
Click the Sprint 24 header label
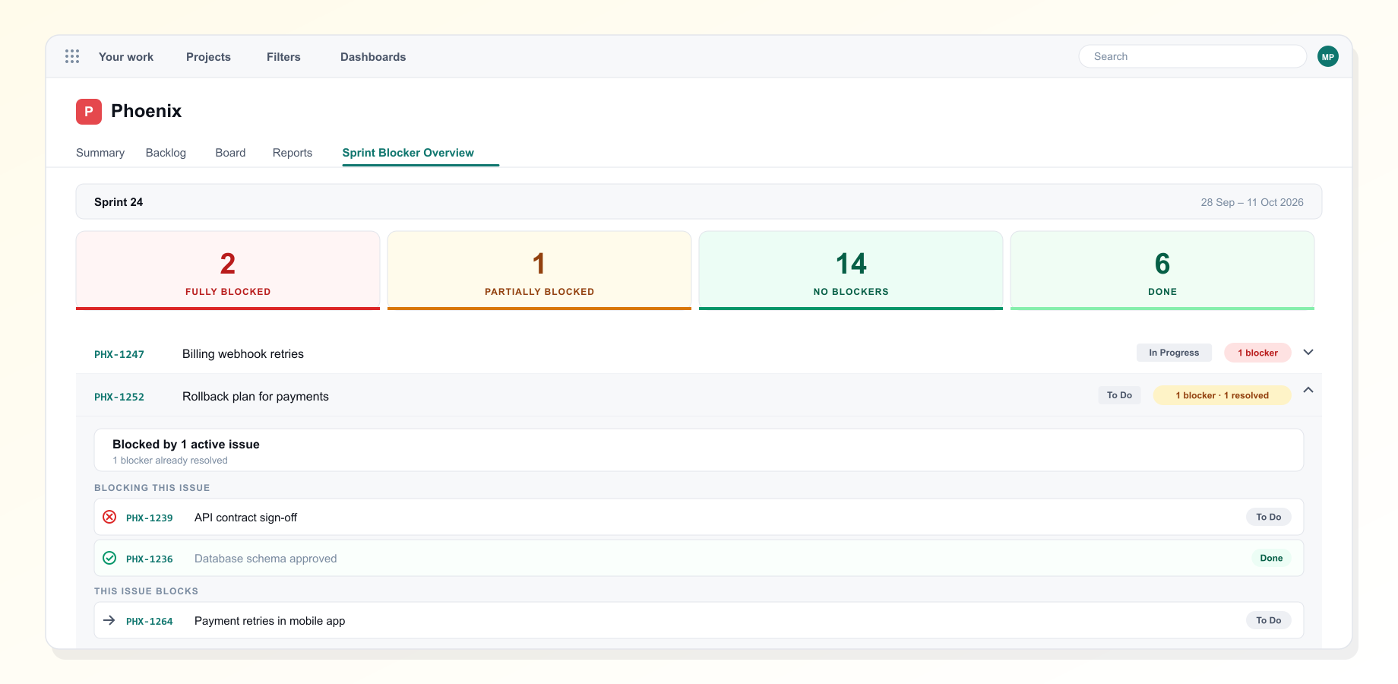point(119,202)
